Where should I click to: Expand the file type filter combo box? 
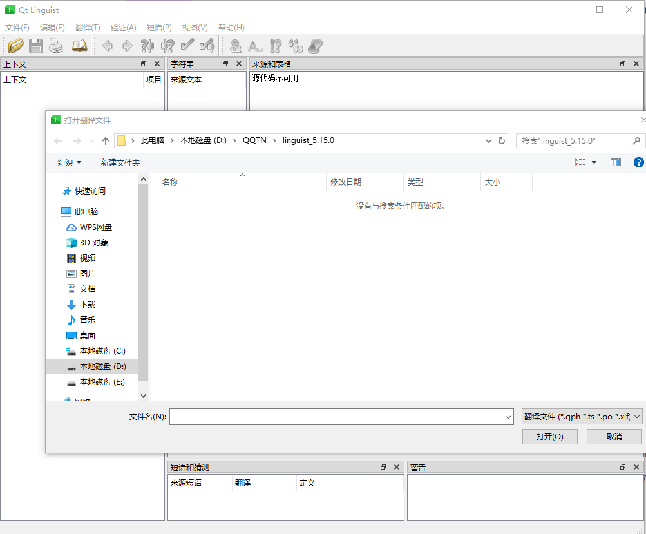tap(582, 417)
